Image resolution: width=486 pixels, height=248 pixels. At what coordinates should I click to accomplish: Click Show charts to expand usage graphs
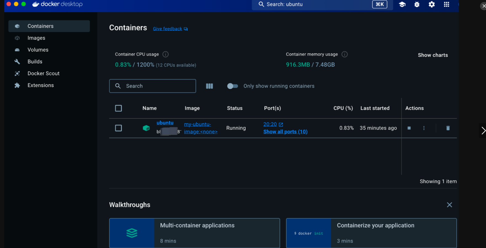pyautogui.click(x=432, y=55)
